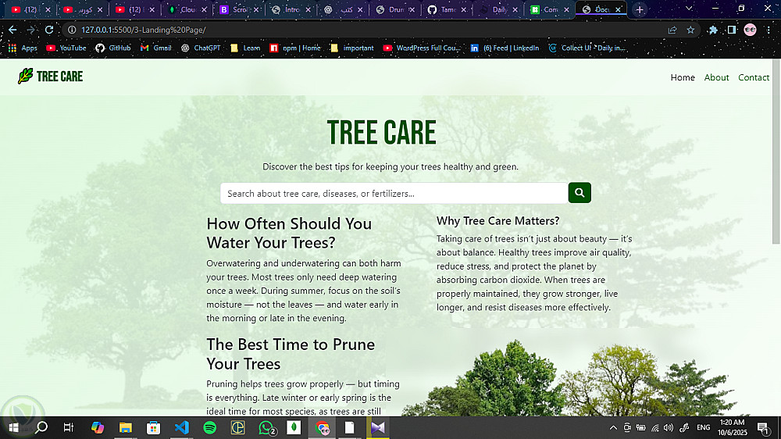Open the important bookmarks folder
781x439 pixels.
click(351, 48)
